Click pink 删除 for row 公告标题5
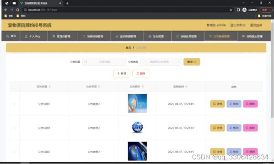 click(x=250, y=104)
